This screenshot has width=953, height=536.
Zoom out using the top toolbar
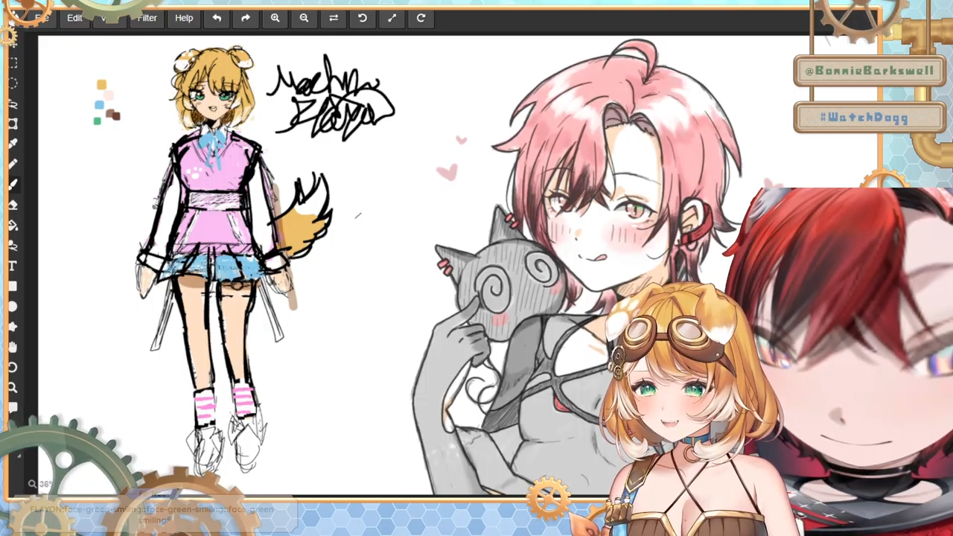tap(304, 18)
